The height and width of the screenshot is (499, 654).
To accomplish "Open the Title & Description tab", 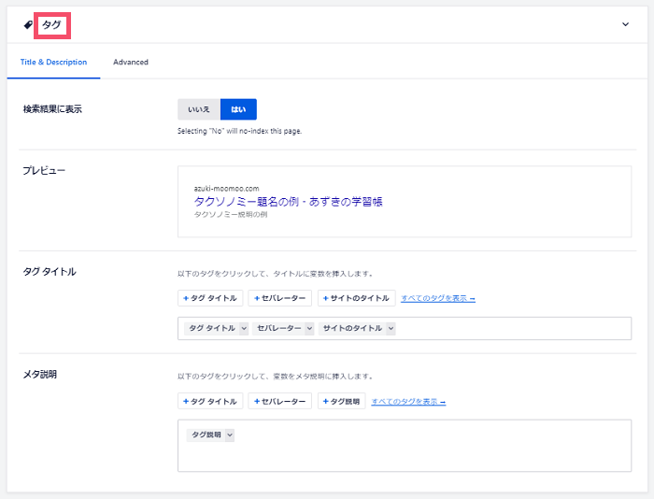I will 54,63.
